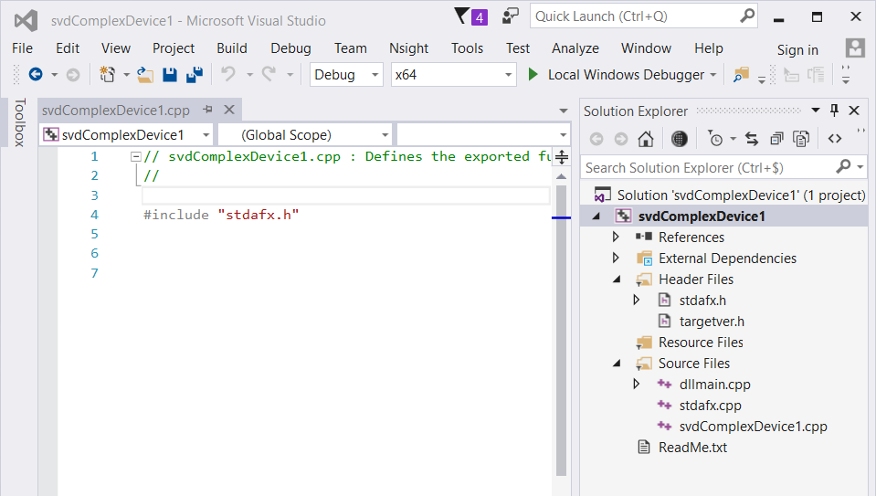Select stdafx.cpp in Solution Explorer
The image size is (876, 496).
710,405
